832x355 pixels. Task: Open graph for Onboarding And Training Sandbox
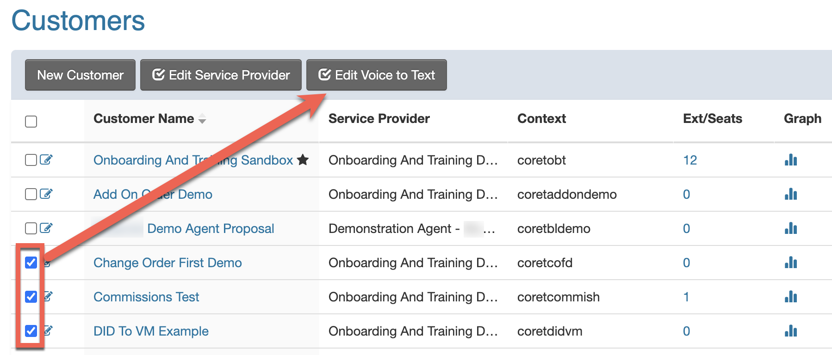790,160
